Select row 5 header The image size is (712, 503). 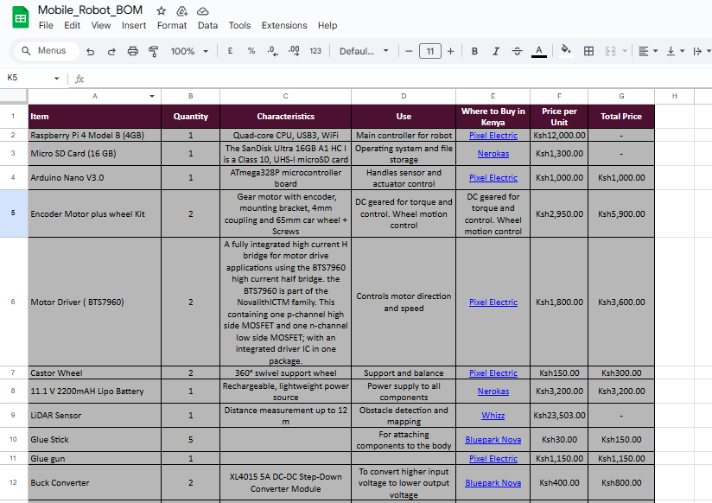point(13,213)
